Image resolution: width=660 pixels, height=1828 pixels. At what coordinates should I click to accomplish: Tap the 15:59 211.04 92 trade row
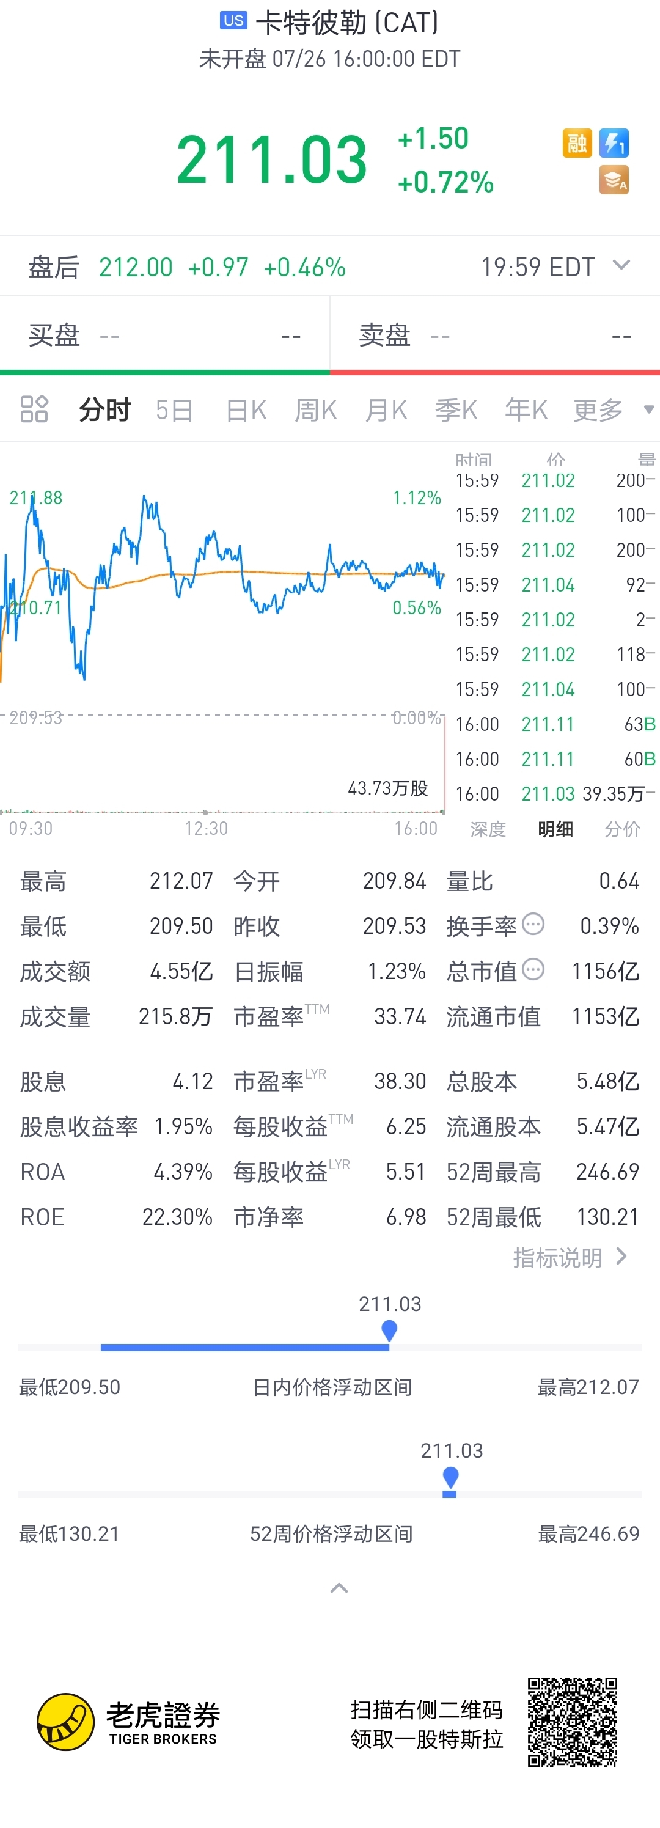(x=555, y=585)
